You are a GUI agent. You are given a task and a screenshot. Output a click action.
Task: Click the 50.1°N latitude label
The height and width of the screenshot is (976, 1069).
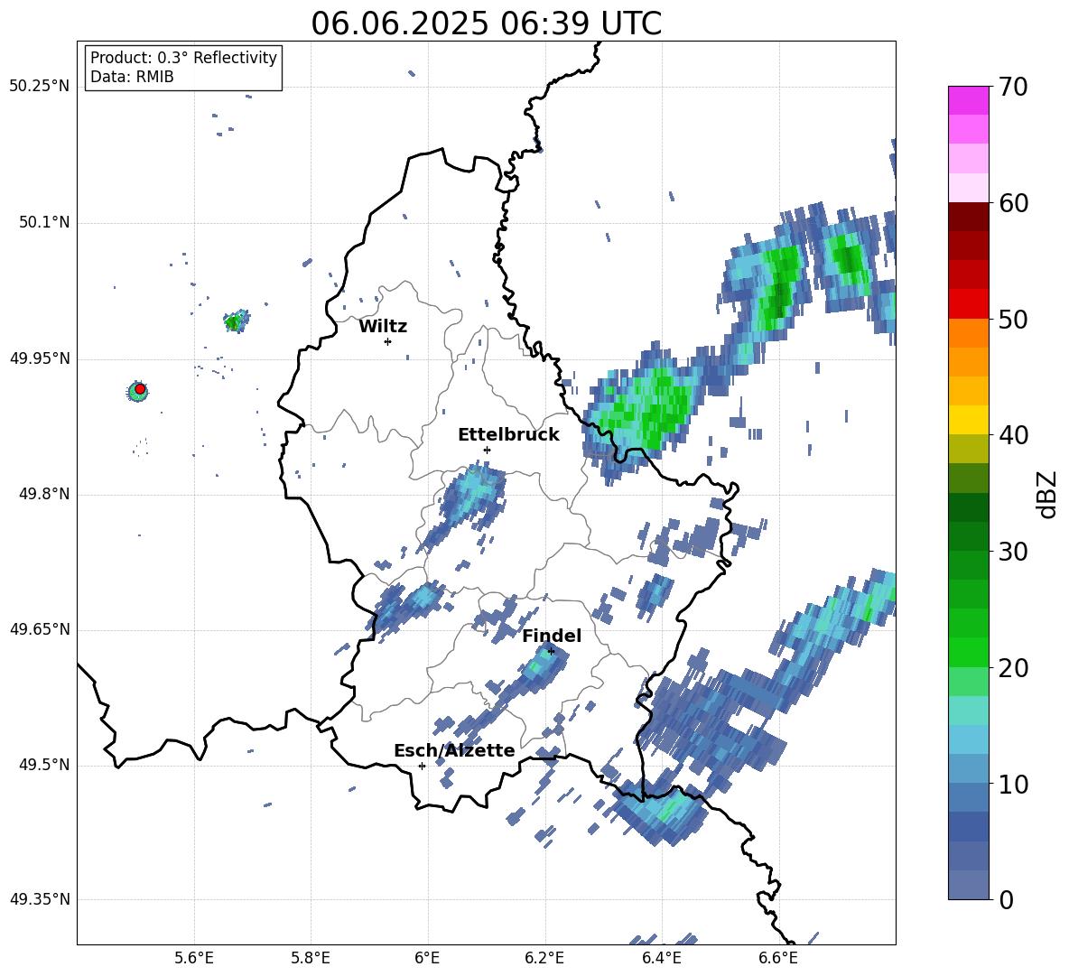pos(45,223)
